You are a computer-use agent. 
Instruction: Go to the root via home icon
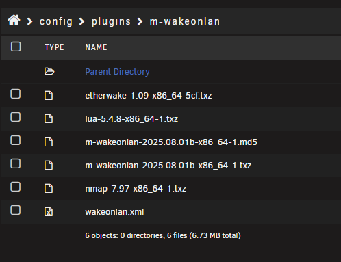click(14, 20)
